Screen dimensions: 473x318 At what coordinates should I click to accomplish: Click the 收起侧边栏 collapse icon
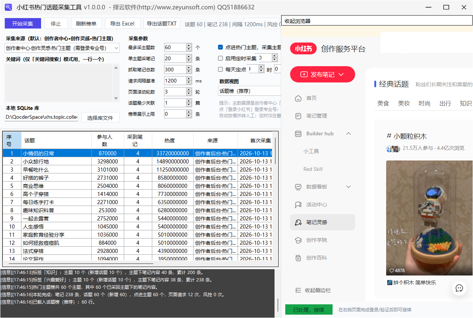pos(298,290)
